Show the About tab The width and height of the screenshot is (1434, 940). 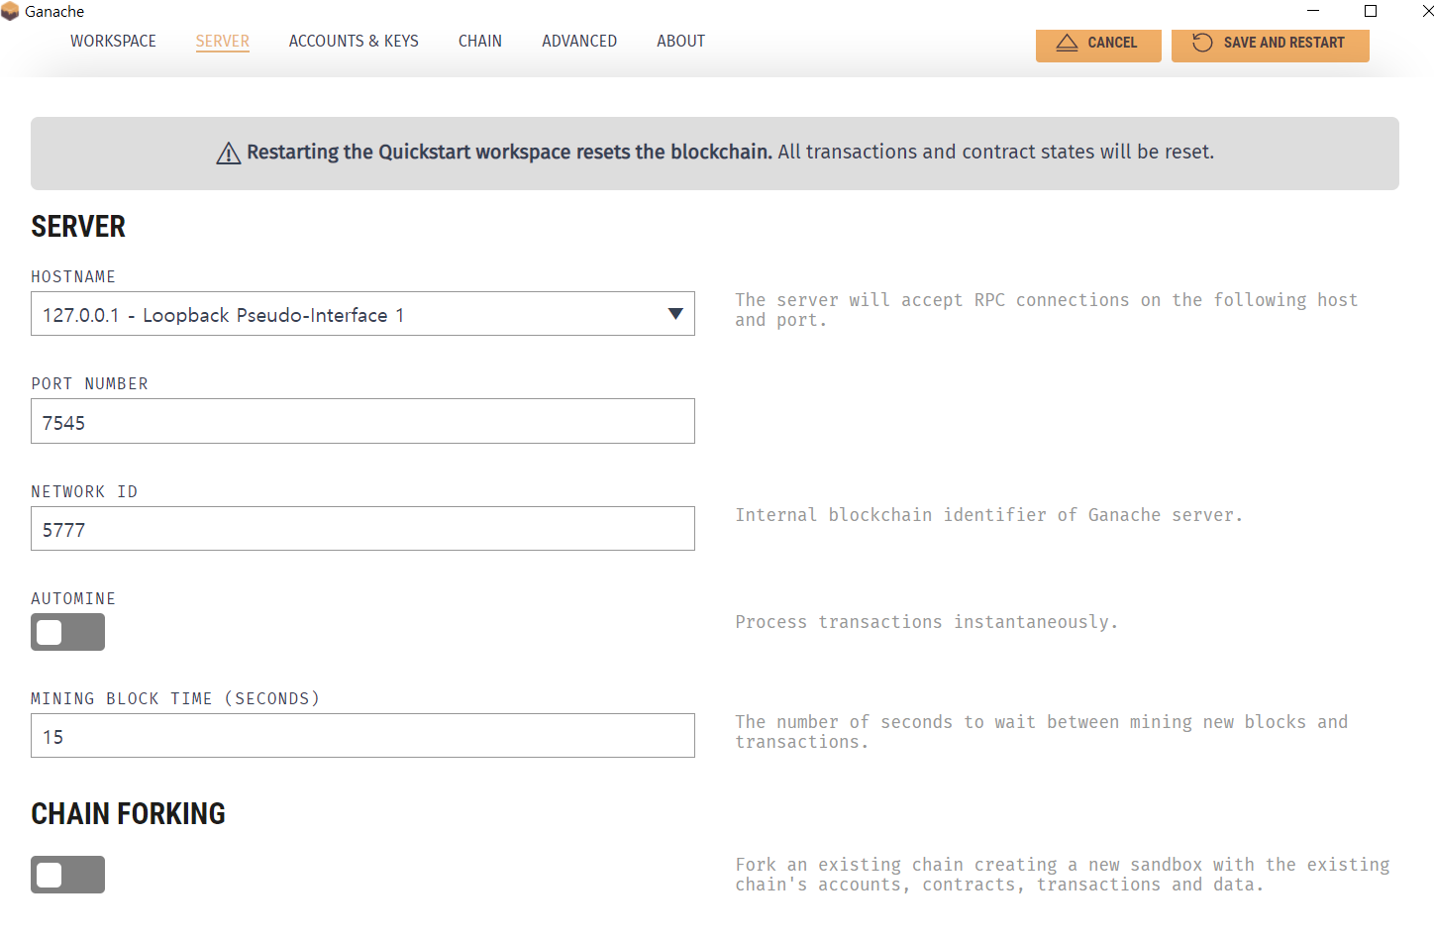(681, 41)
